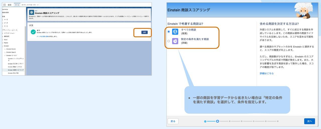The width and height of the screenshot is (321, 129).
Task: Open the 詳細はこちら link
Action: [267, 73]
